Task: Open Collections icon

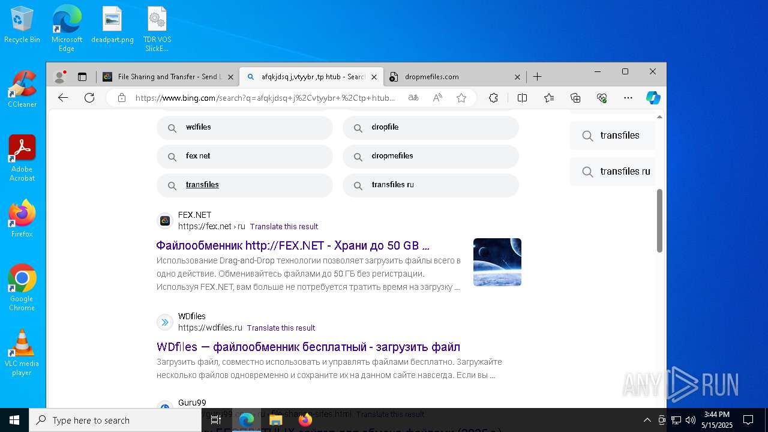Action: click(575, 98)
